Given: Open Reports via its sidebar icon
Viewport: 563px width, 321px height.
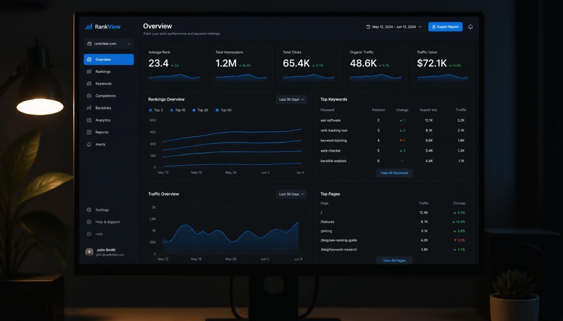Looking at the screenshot, I should pyautogui.click(x=89, y=132).
